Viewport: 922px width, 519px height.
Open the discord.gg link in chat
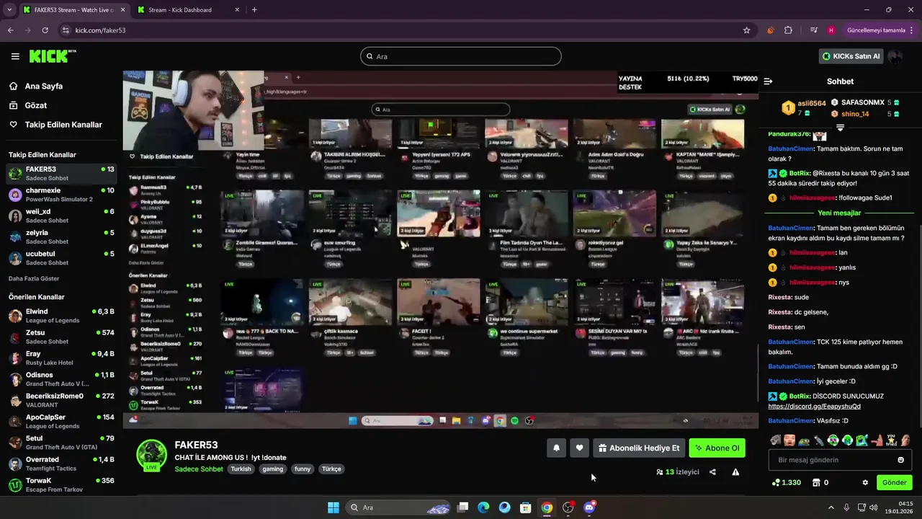click(814, 406)
